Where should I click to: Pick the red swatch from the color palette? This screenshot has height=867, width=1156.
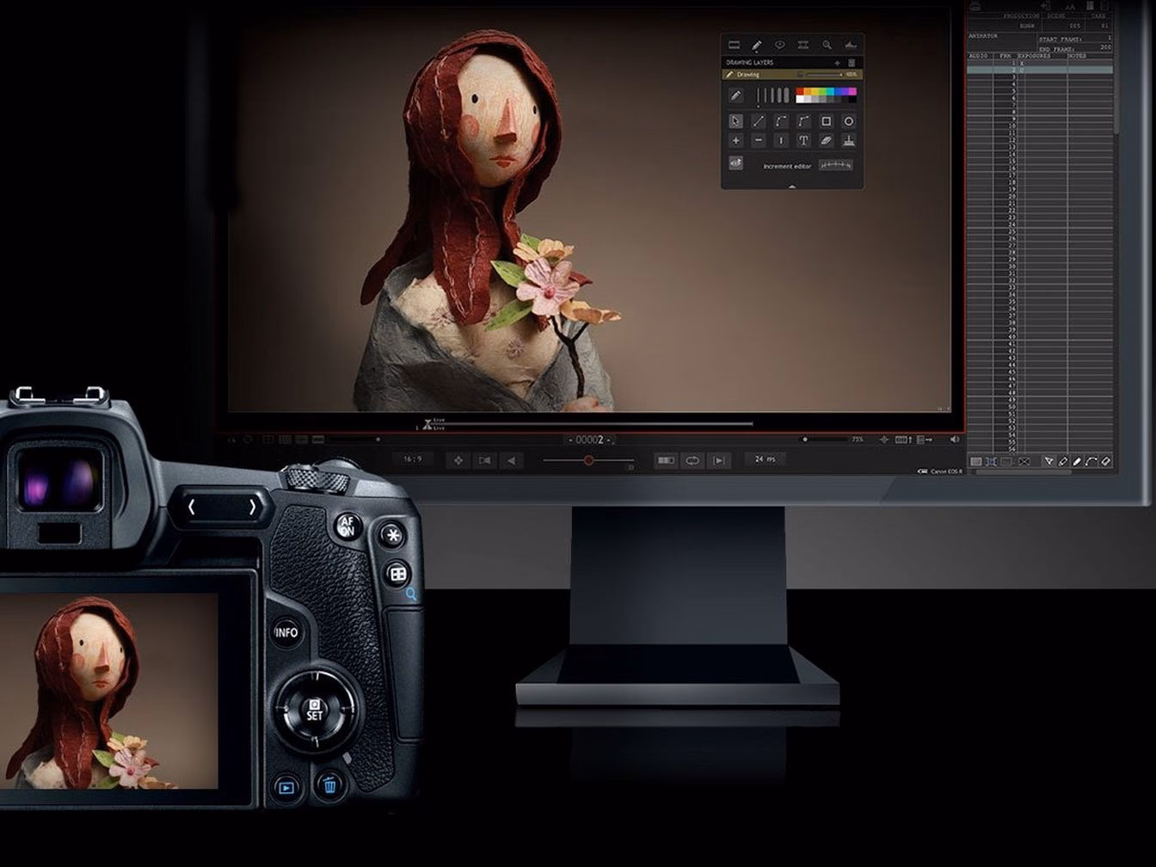(799, 90)
